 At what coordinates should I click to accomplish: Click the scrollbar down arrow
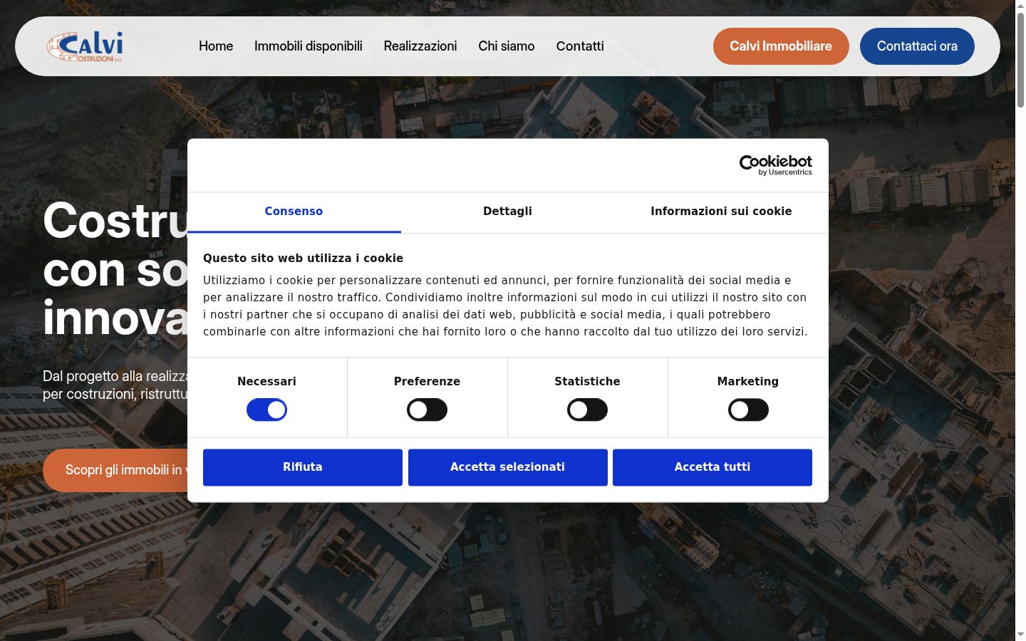pos(1020,635)
